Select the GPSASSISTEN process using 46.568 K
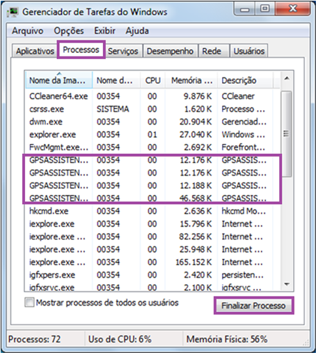 pos(152,198)
